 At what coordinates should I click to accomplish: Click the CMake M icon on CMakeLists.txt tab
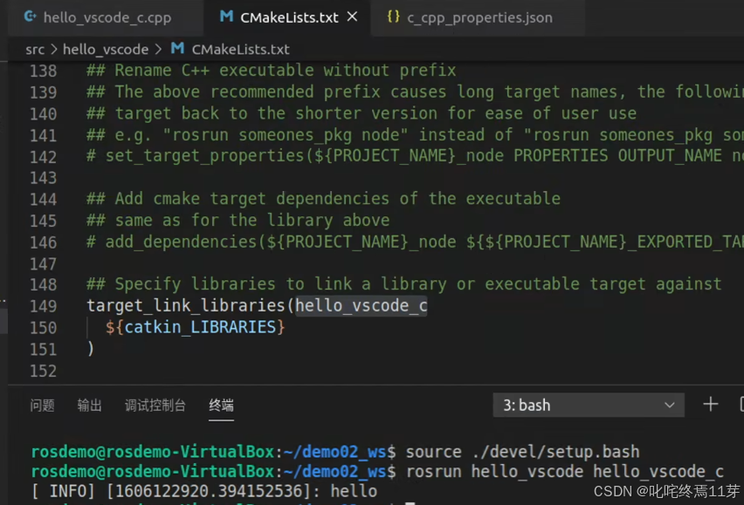(x=226, y=17)
